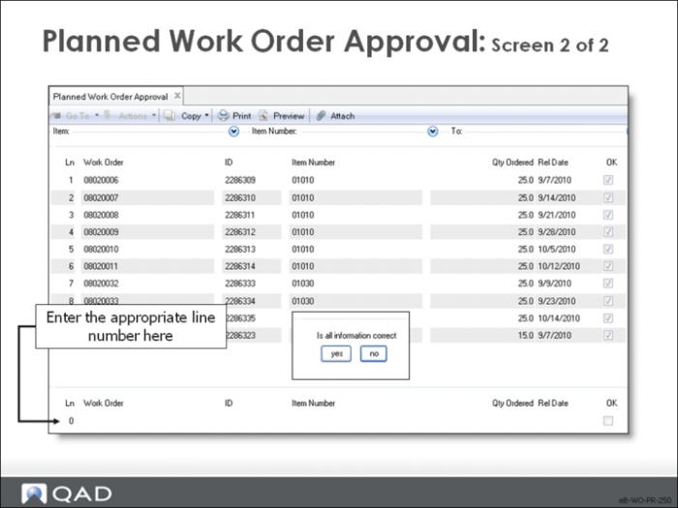This screenshot has height=508, width=678.
Task: Click ID 2286333
Action: (x=240, y=284)
